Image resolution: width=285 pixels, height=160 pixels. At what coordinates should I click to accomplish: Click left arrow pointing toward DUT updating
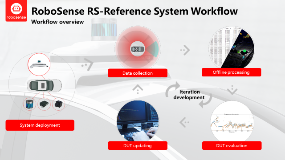(184, 122)
